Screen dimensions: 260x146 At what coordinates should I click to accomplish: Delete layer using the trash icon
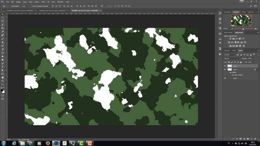(255, 139)
